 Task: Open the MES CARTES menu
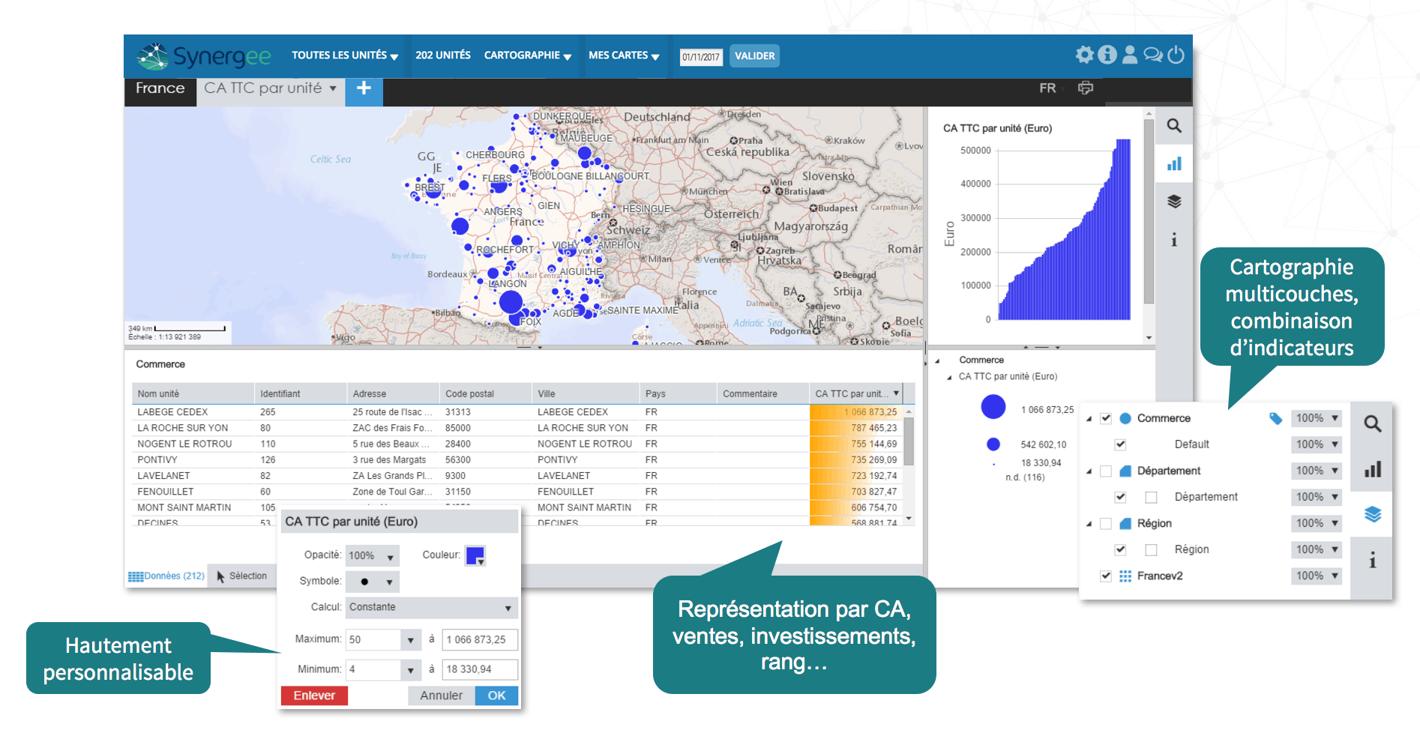click(624, 55)
